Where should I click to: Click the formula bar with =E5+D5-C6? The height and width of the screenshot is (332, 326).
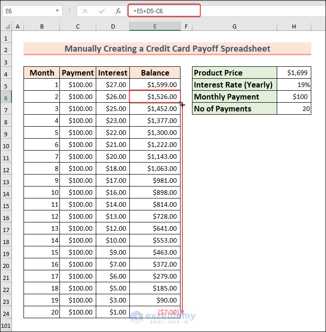tap(164, 11)
